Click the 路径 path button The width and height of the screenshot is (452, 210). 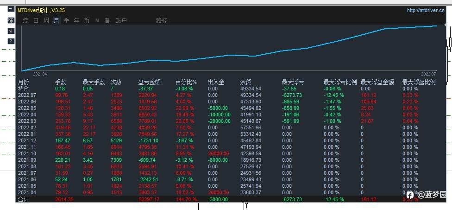[162, 20]
